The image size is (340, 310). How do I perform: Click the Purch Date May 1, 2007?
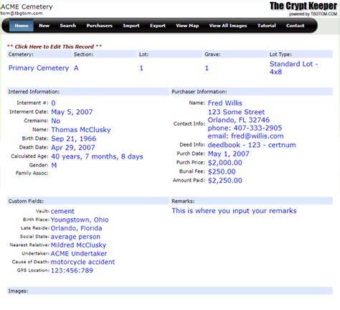click(x=229, y=154)
